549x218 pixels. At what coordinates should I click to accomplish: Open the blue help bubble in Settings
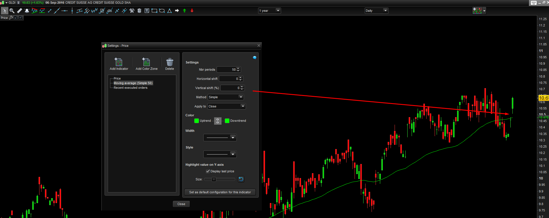pos(255,57)
